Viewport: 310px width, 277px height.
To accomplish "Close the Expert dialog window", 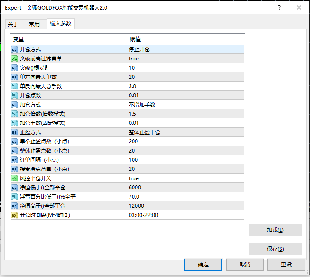I will click(x=299, y=8).
